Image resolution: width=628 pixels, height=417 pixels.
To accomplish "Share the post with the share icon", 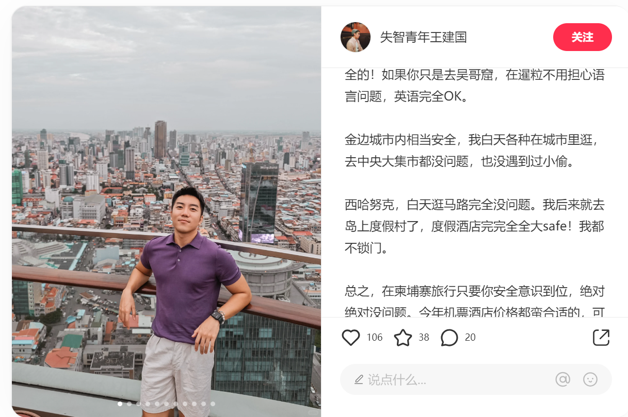I will coord(601,338).
